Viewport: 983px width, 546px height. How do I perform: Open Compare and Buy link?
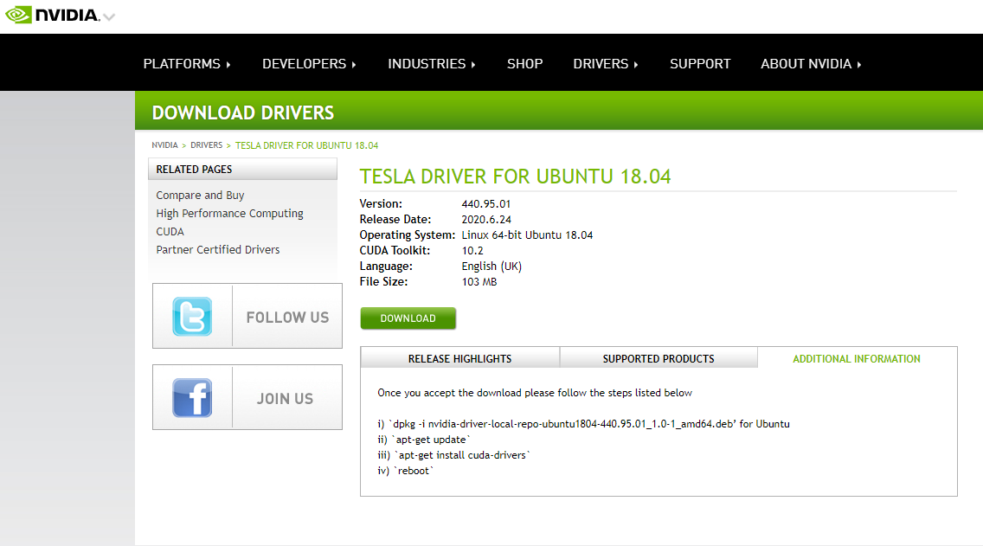pos(200,195)
